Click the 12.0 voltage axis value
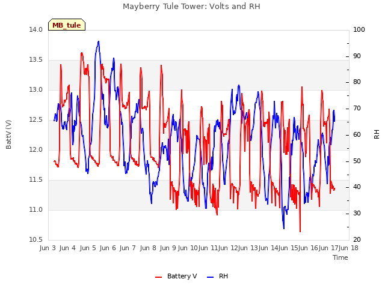Image resolution: width=385 pixels, height=288 pixels. click(x=35, y=149)
